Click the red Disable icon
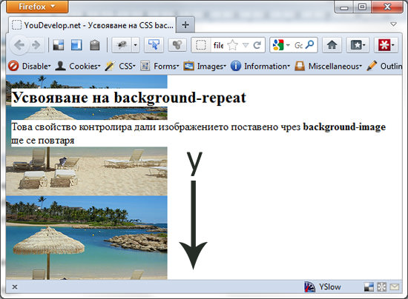This screenshot has width=408, height=299. click(13, 66)
